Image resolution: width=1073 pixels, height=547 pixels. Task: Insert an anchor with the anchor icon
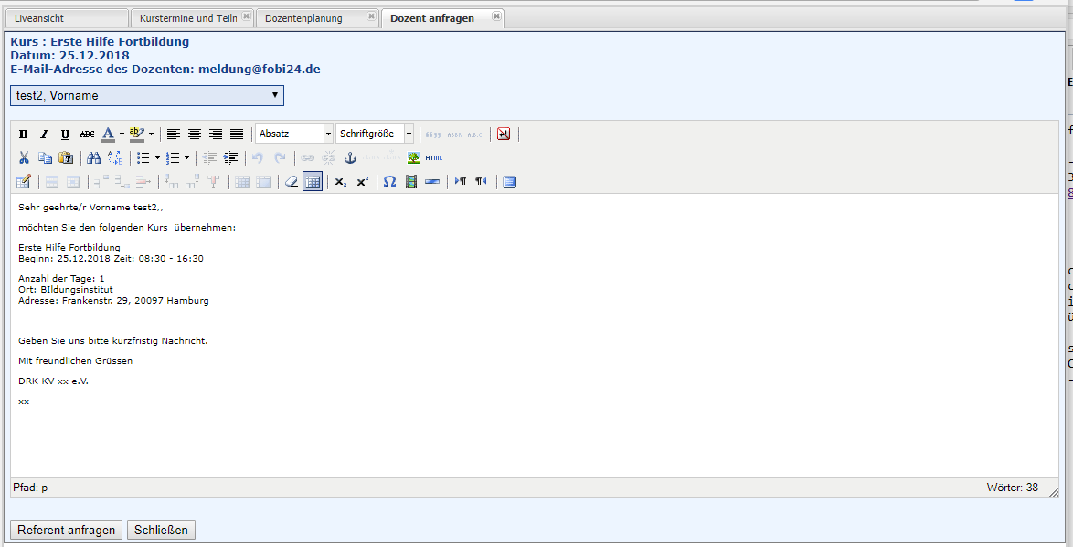pos(348,157)
